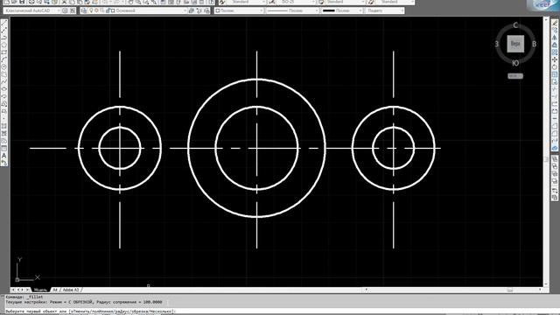Screen dimensions: 560x315
Task: Toggle layer on/off light bulb
Action: [x=91, y=10]
